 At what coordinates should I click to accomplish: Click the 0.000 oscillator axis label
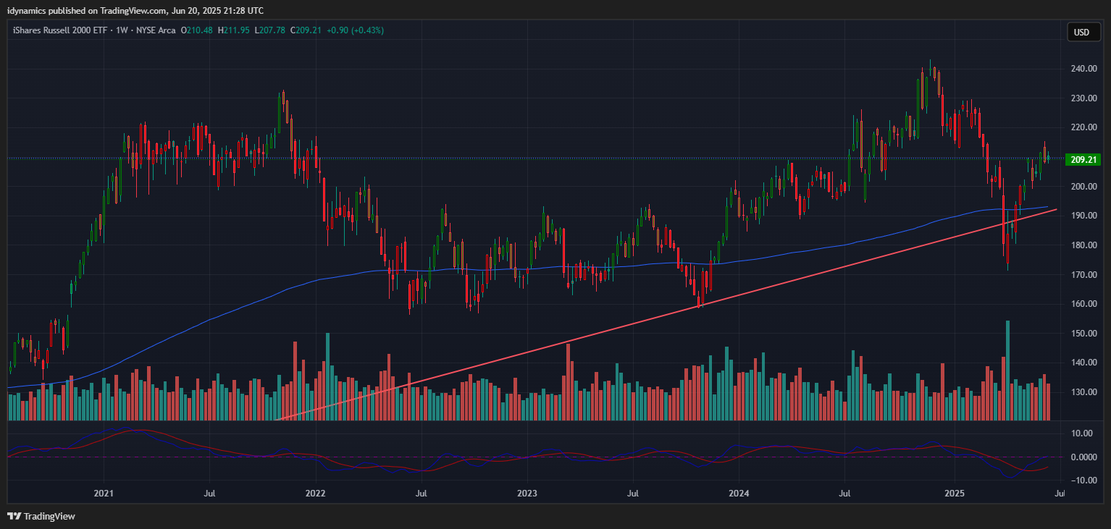coord(1084,457)
